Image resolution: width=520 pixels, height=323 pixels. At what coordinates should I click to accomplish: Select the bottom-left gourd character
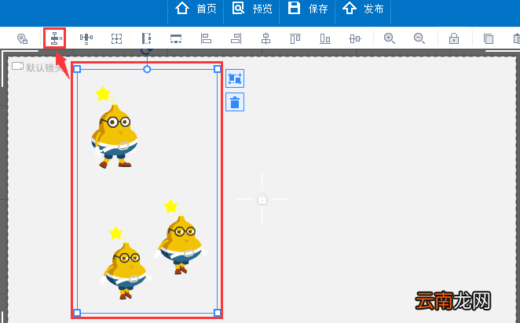pos(126,263)
